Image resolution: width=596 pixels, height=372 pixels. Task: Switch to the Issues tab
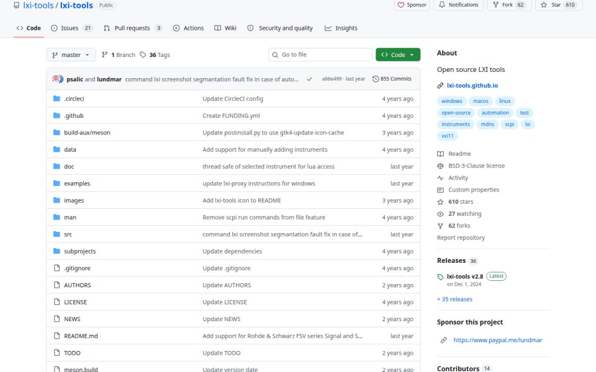71,28
